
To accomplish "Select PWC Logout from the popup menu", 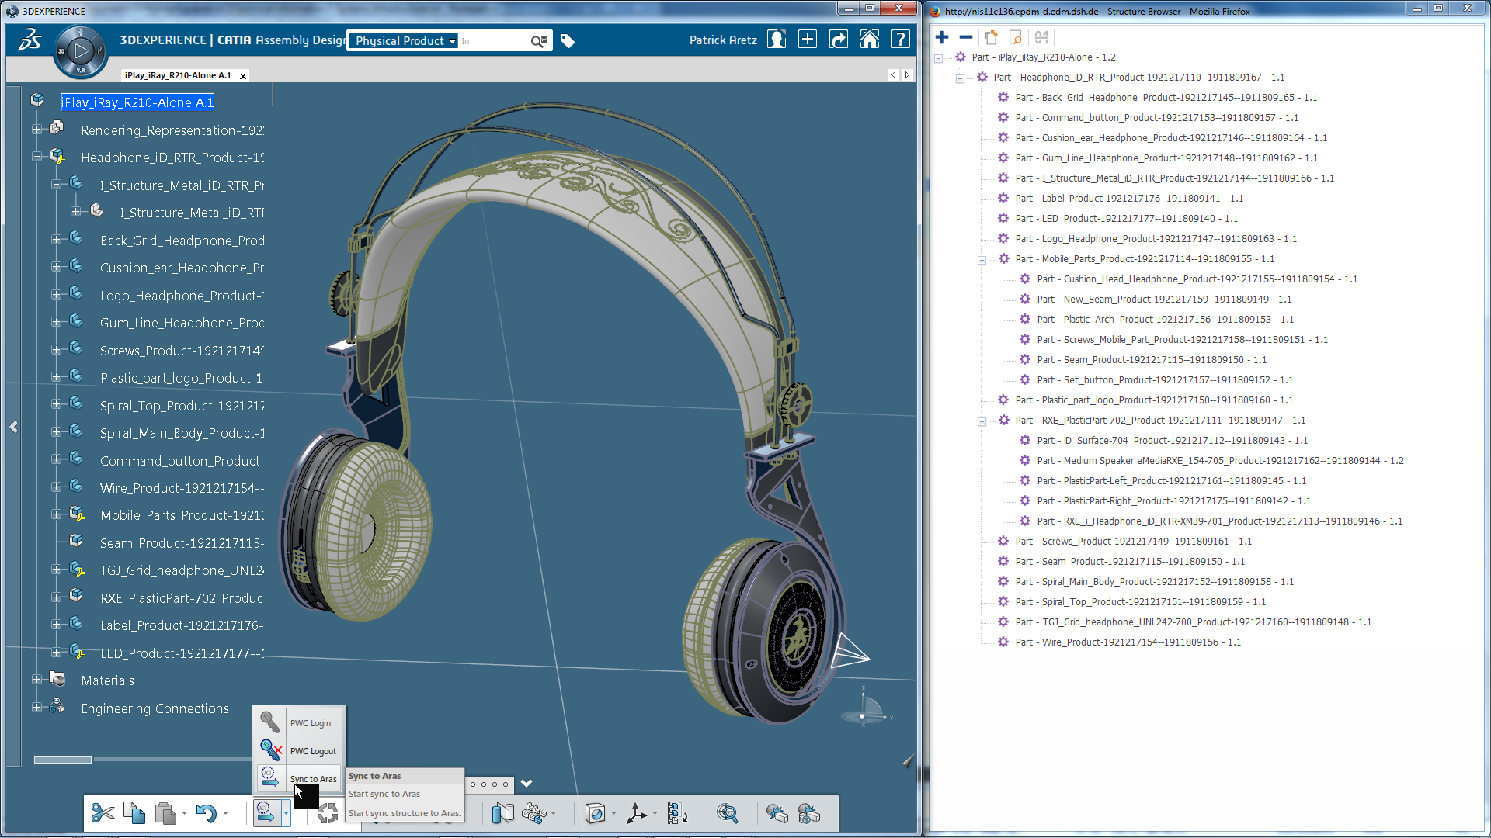I will point(312,751).
